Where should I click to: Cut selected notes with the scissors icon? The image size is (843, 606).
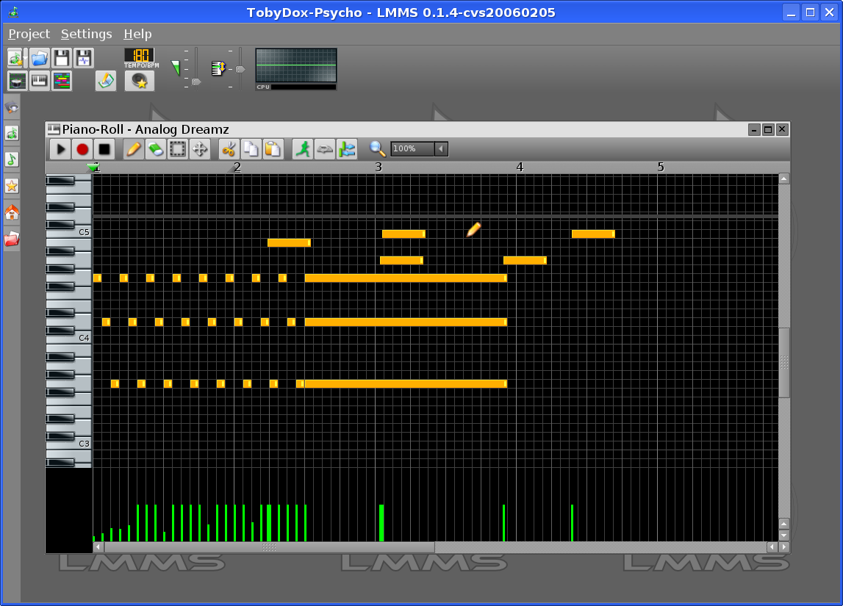click(229, 149)
